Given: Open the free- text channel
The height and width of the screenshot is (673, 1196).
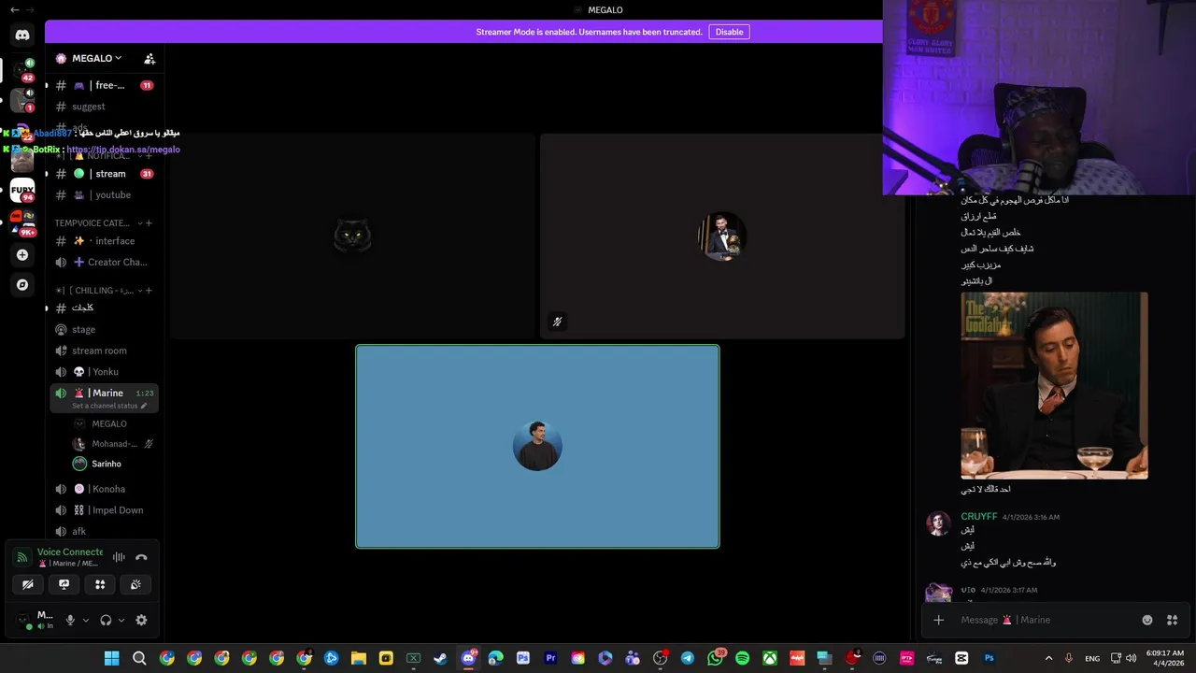Looking at the screenshot, I should coord(104,85).
